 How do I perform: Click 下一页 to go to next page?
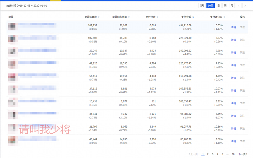[242, 154]
